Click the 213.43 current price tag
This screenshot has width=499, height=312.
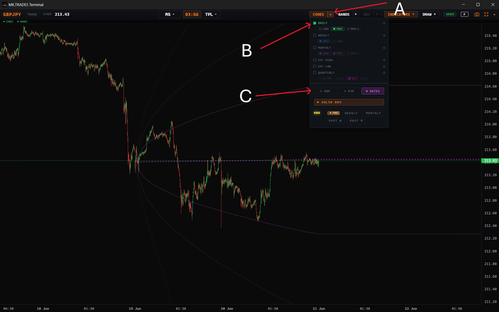(490, 161)
